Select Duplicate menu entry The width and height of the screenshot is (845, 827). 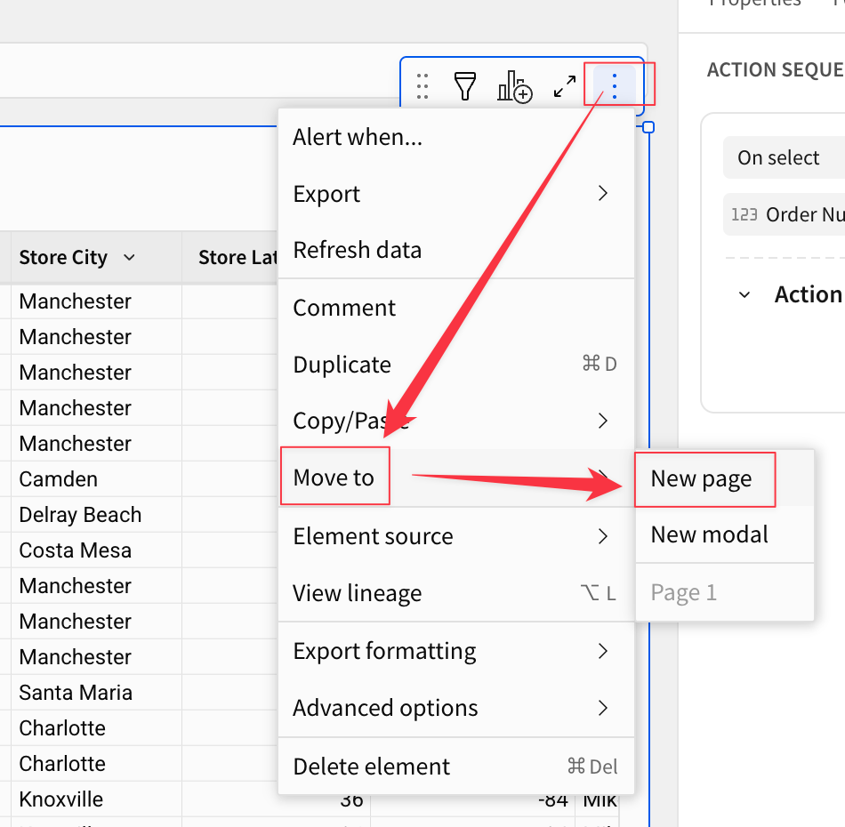coord(456,365)
